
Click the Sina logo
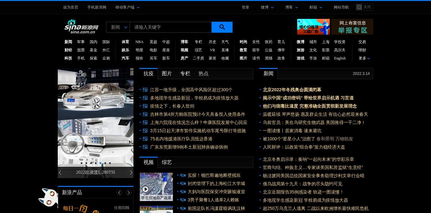81,27
